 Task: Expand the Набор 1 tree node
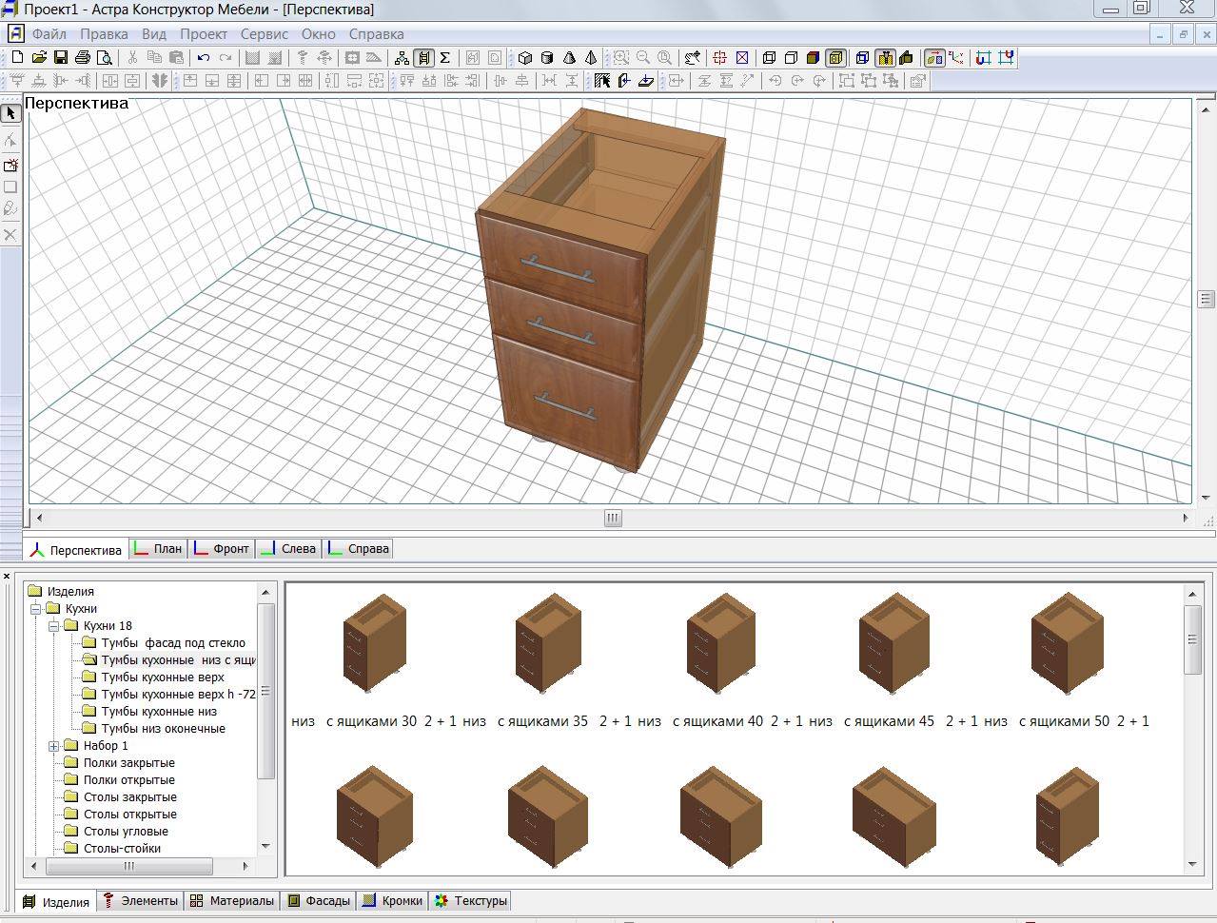[54, 746]
